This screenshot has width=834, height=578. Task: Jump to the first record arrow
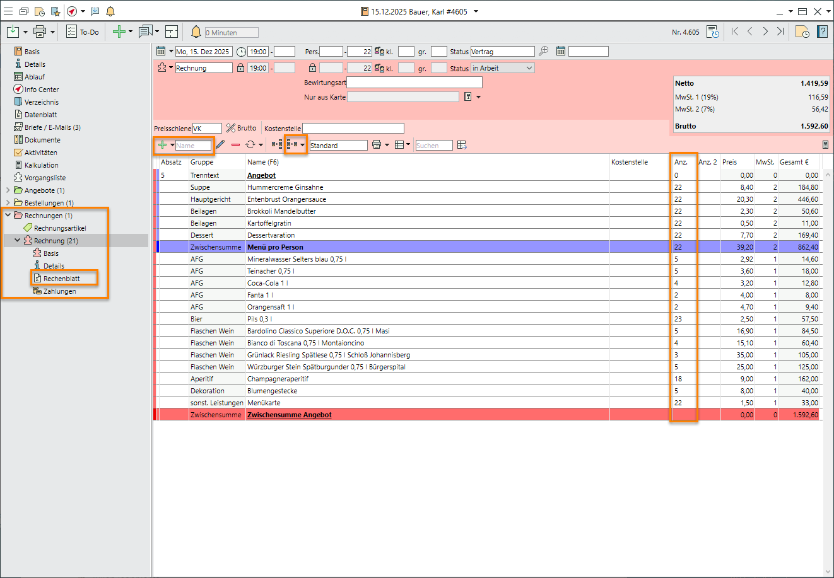click(735, 32)
